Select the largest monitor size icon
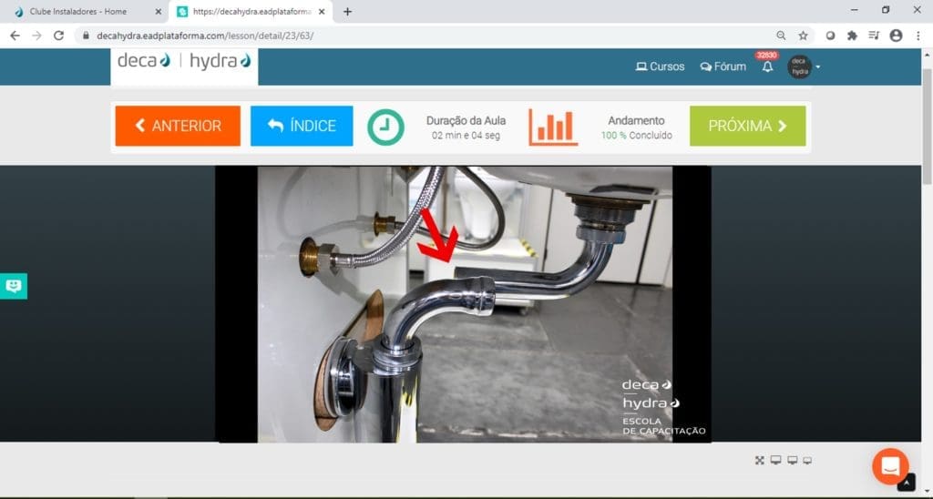Image resolution: width=933 pixels, height=499 pixels. click(775, 460)
